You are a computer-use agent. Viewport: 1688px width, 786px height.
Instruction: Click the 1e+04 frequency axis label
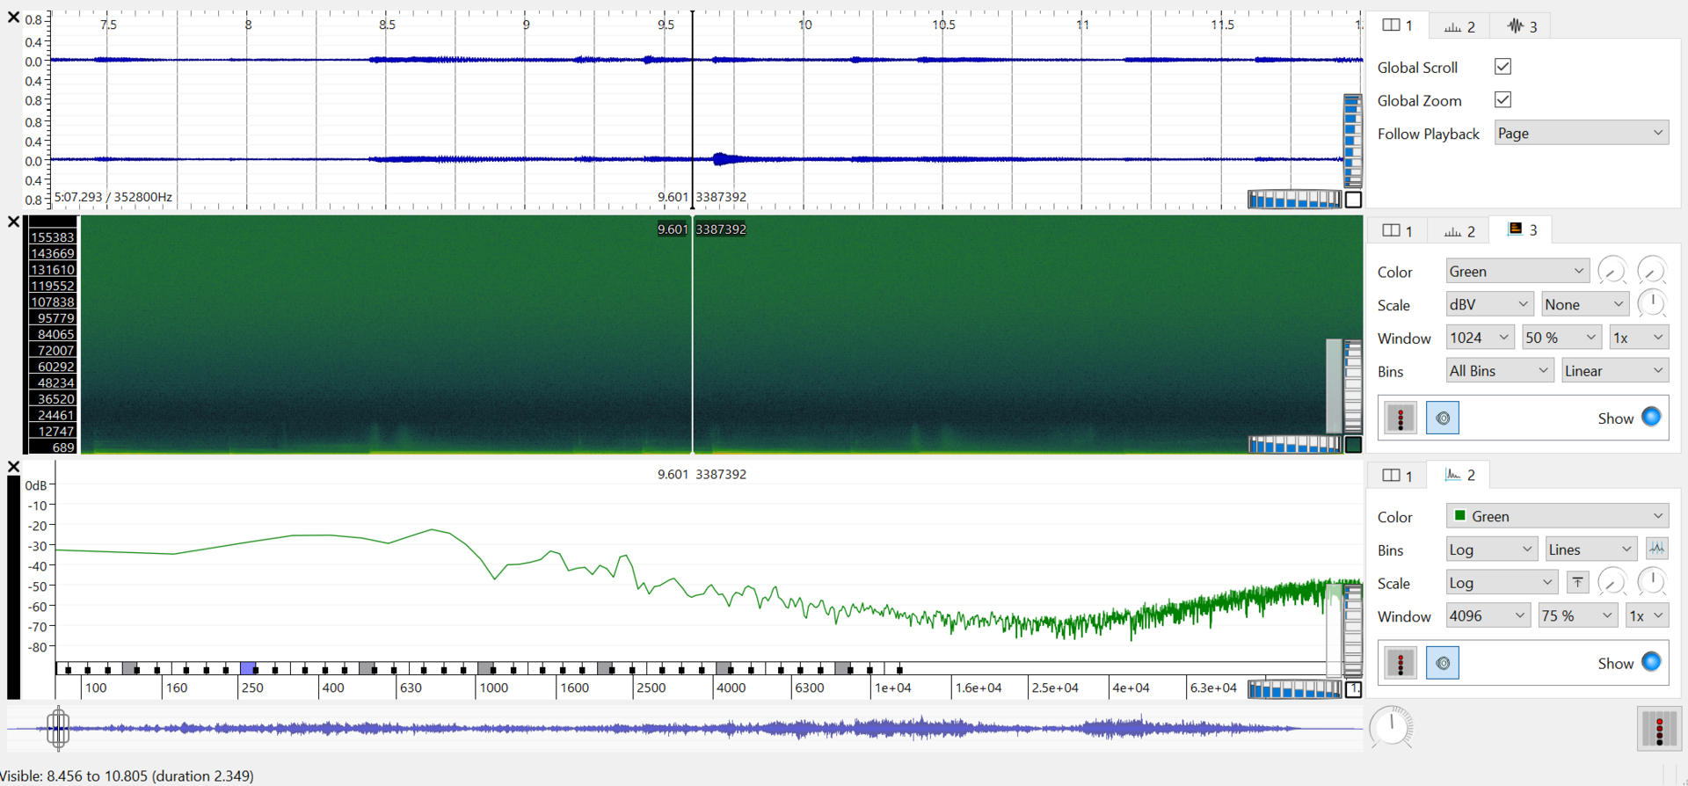[x=892, y=688]
